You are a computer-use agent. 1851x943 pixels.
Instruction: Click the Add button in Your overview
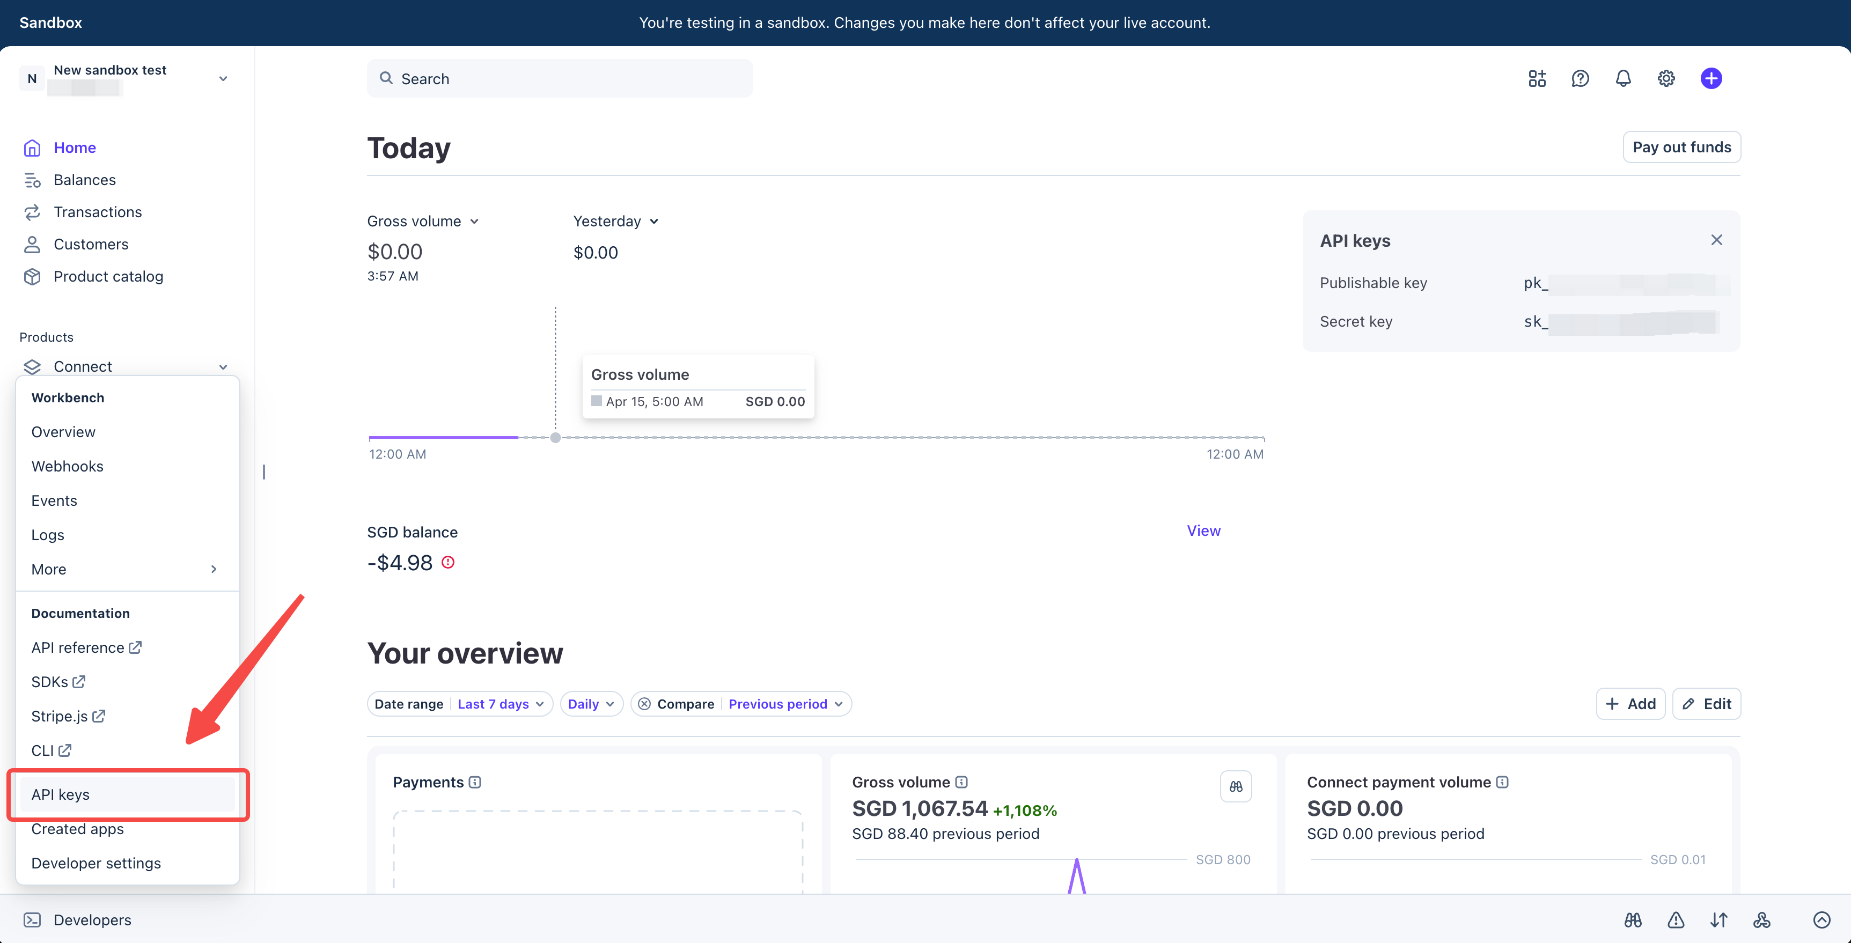1630,704
